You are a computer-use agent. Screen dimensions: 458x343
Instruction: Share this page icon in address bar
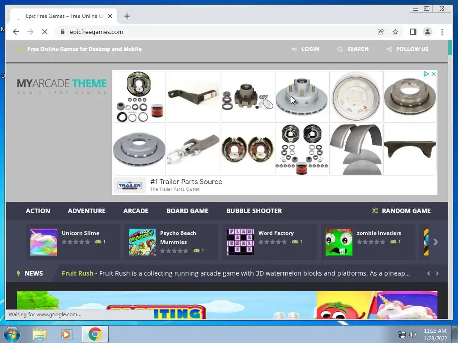pos(381,32)
